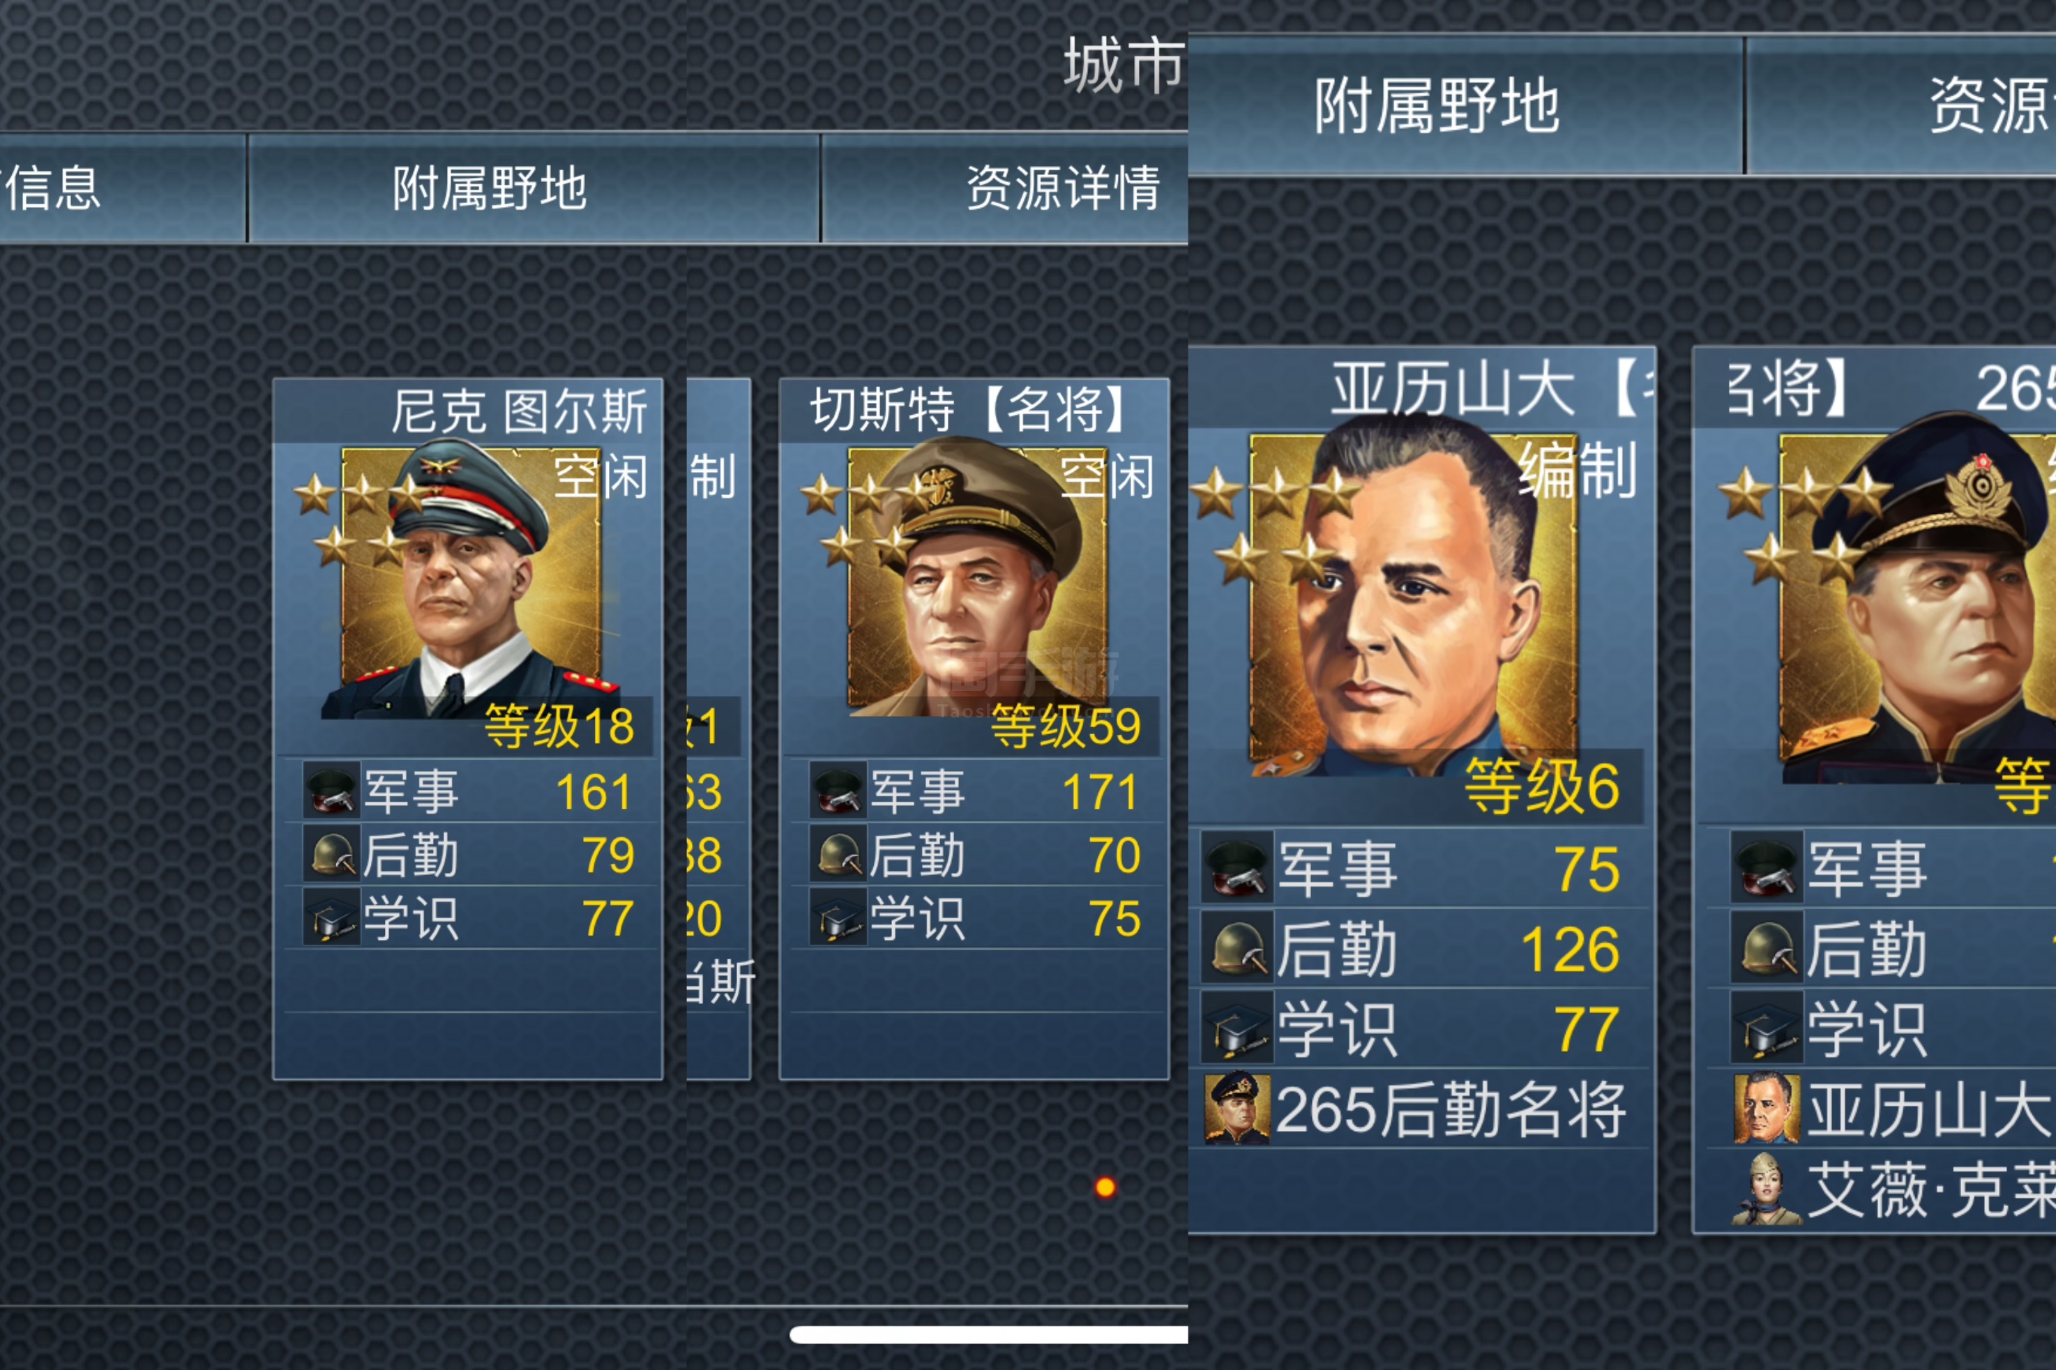This screenshot has height=1370, width=2056.
Task: Select the 尼克 图尔斯 general portrait
Action: click(470, 579)
